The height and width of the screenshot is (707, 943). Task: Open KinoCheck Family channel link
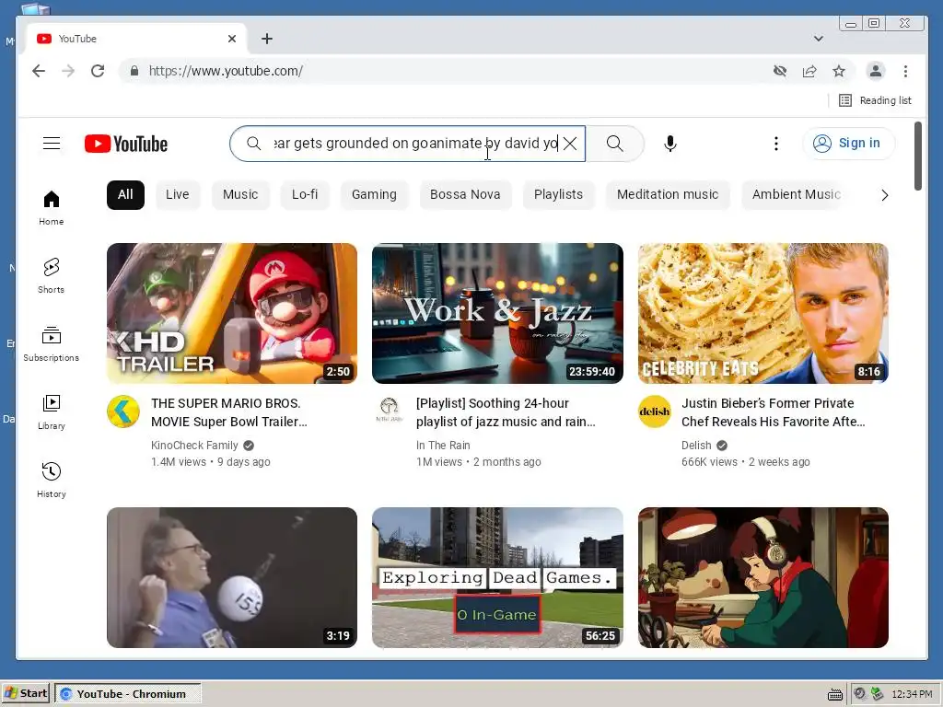194,446
